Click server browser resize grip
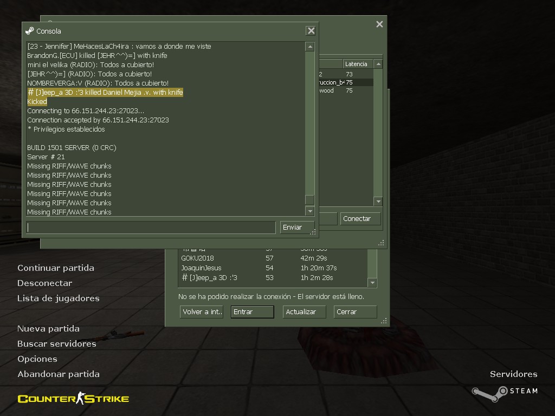 [381, 243]
